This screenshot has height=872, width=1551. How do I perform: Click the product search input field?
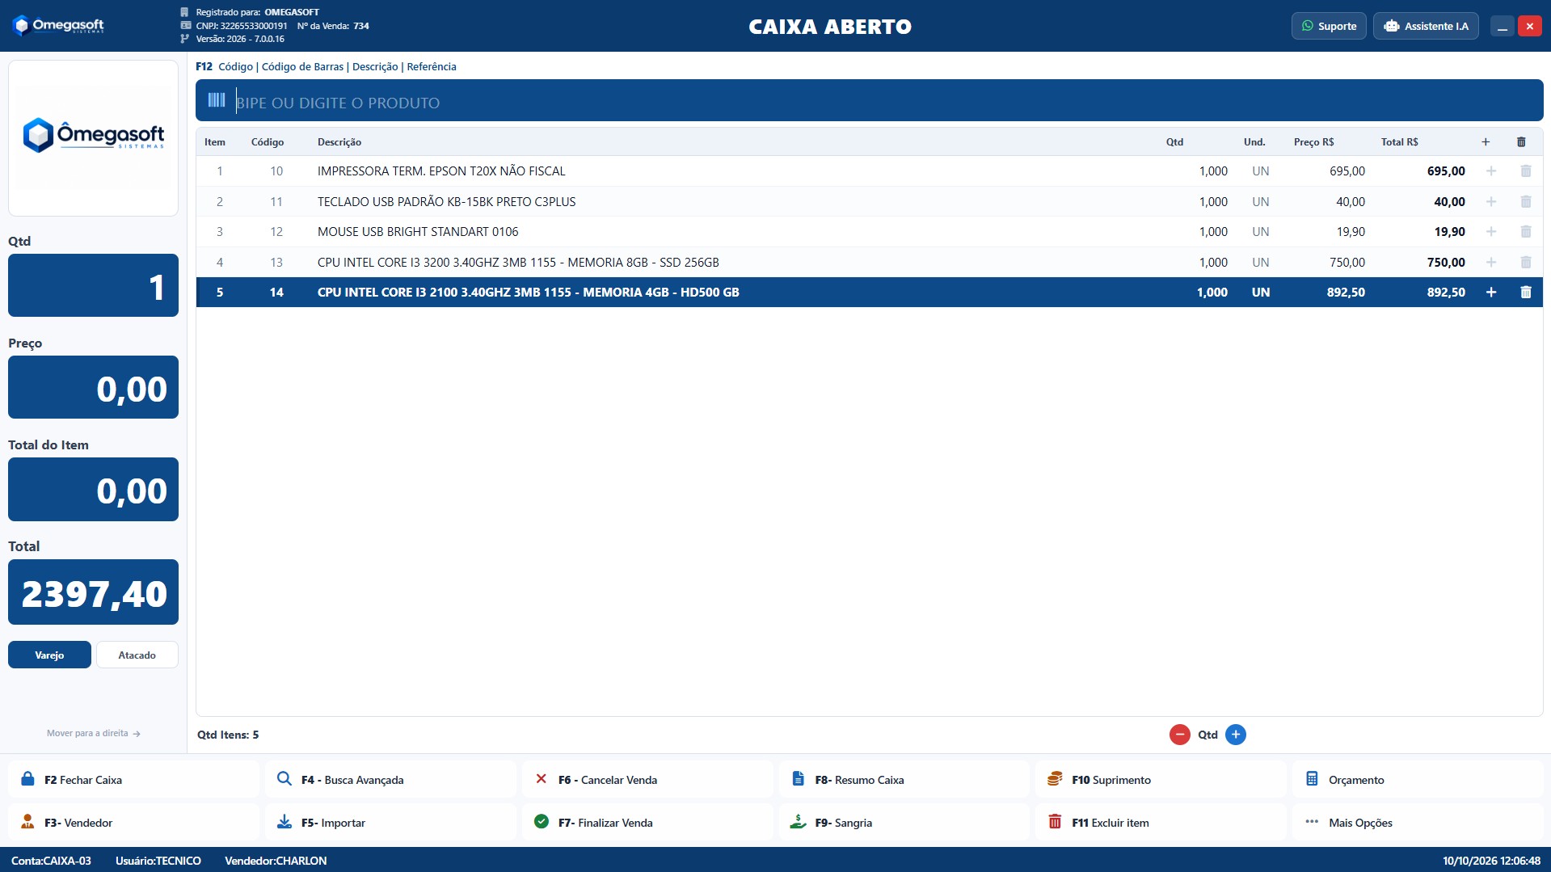click(870, 101)
